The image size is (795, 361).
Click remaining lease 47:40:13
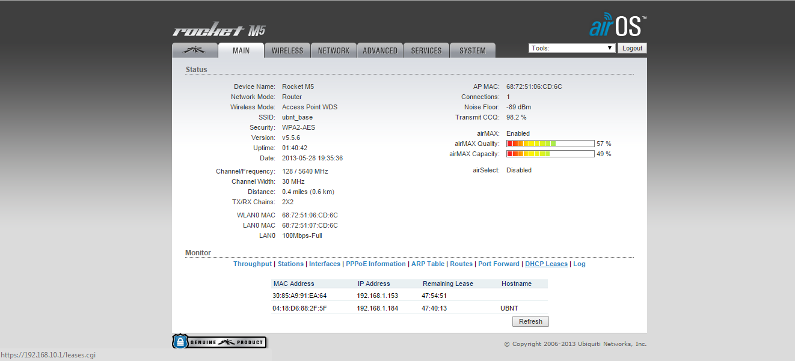(434, 308)
